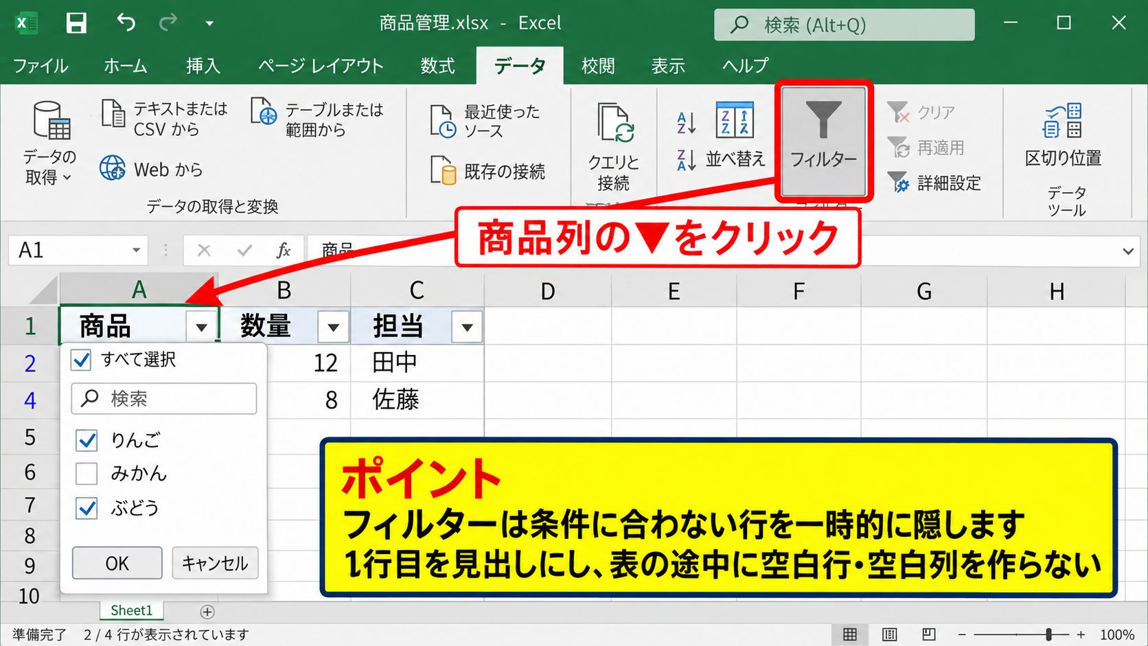The image size is (1148, 646).
Task: Expand the Name Box dropdown
Action: pos(136,251)
